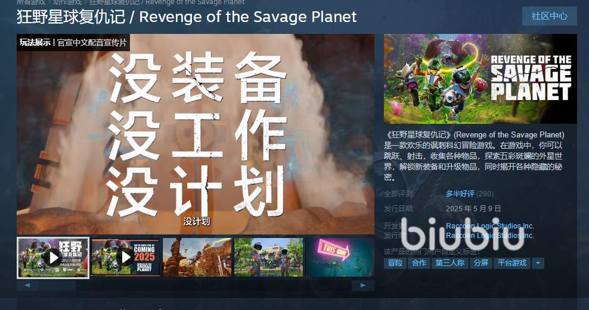Screen dimensions: 589x310
Task: Open the 合作 tag
Action: pos(419,263)
